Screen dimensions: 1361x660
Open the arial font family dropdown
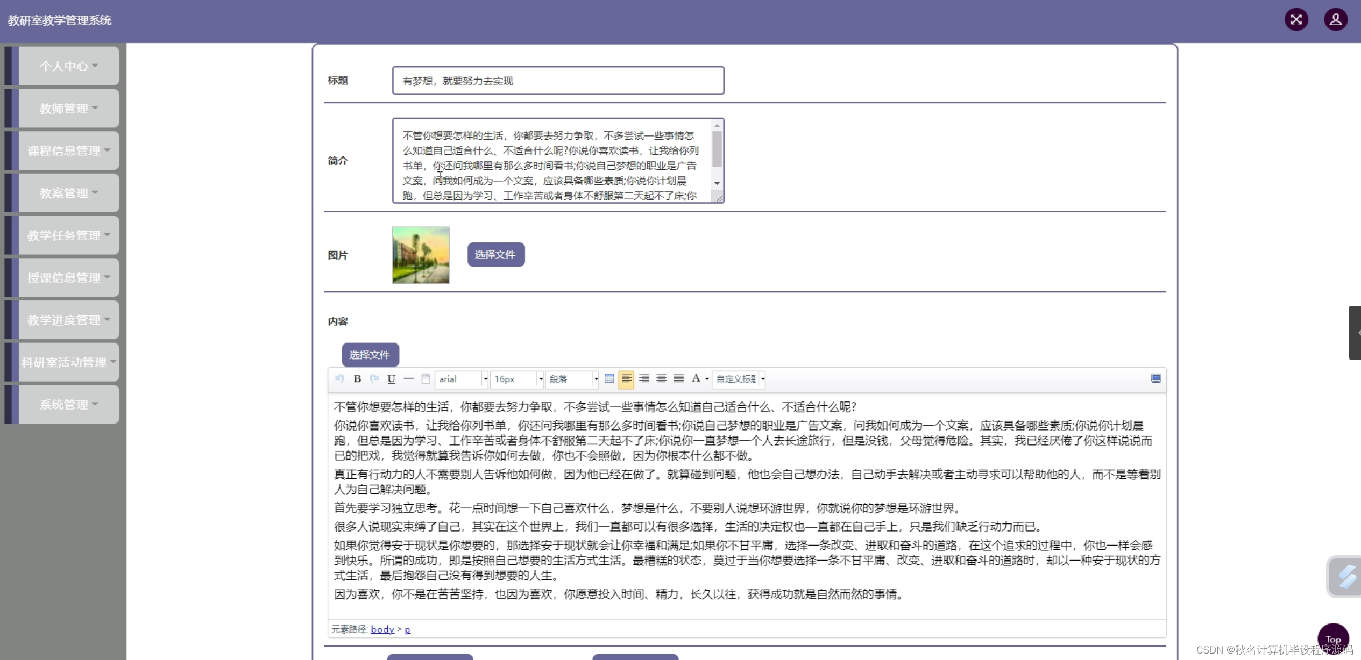(x=461, y=379)
